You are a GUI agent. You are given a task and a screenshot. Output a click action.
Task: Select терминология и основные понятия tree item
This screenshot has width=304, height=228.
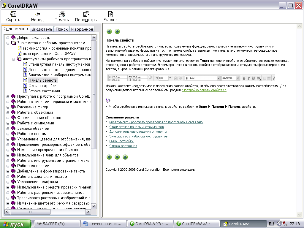[x=57, y=48]
